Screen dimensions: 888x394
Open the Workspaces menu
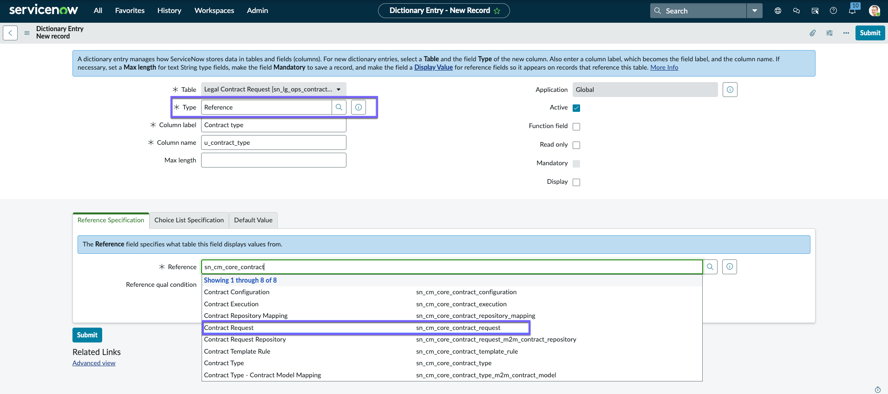pyautogui.click(x=214, y=11)
